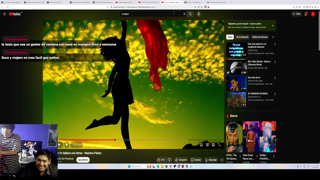Screen dimensions: 320x180
Task: Collapse the Siguiente playlist panel chevron
Action: pos(272,25)
